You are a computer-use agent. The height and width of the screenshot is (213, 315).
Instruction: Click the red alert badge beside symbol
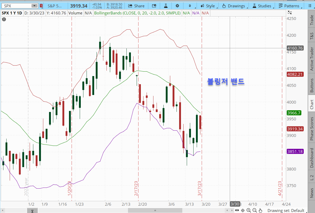[41, 6]
